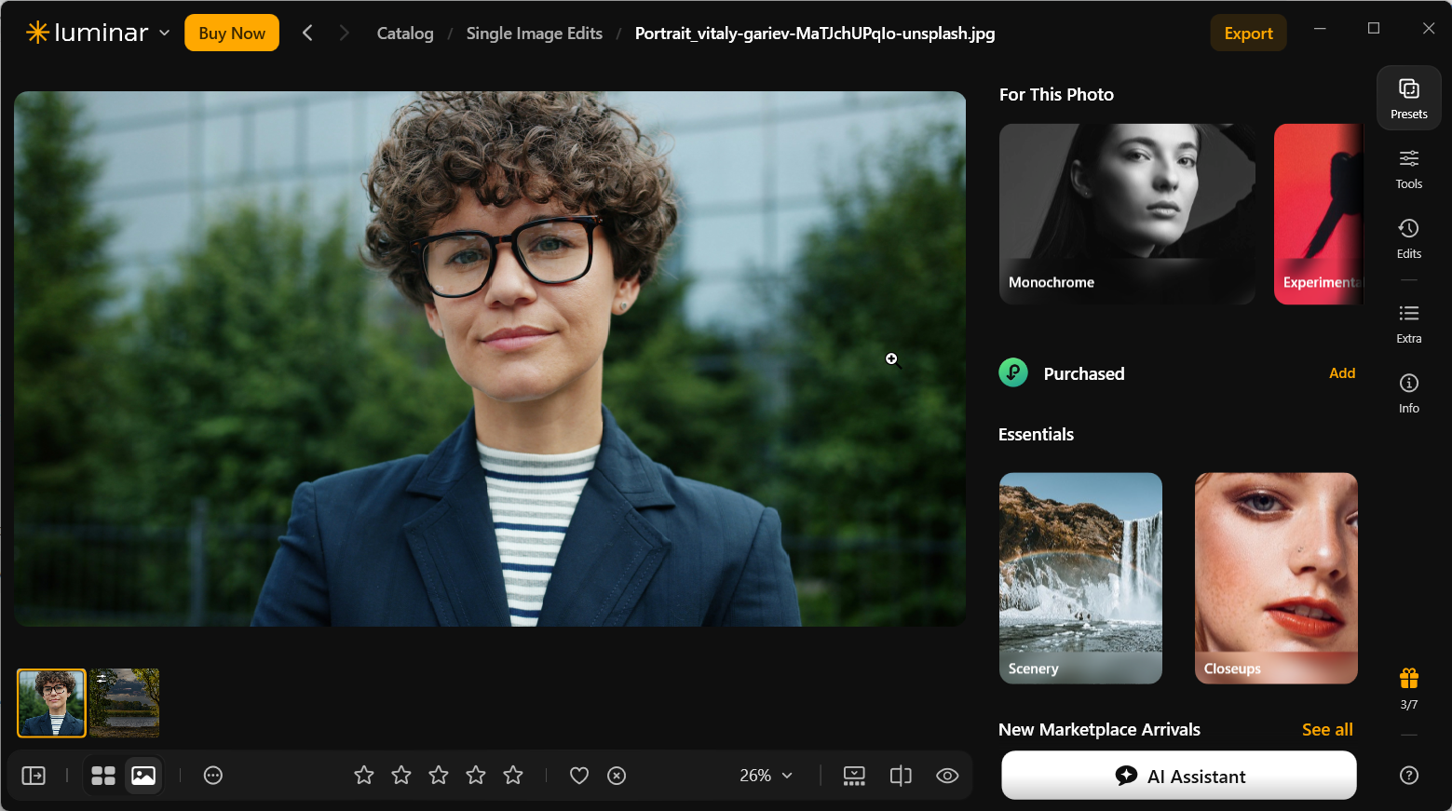Rate photo two stars
The image size is (1452, 811).
point(401,776)
